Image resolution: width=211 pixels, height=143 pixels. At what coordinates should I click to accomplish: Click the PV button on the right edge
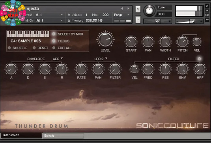[x=207, y=20]
